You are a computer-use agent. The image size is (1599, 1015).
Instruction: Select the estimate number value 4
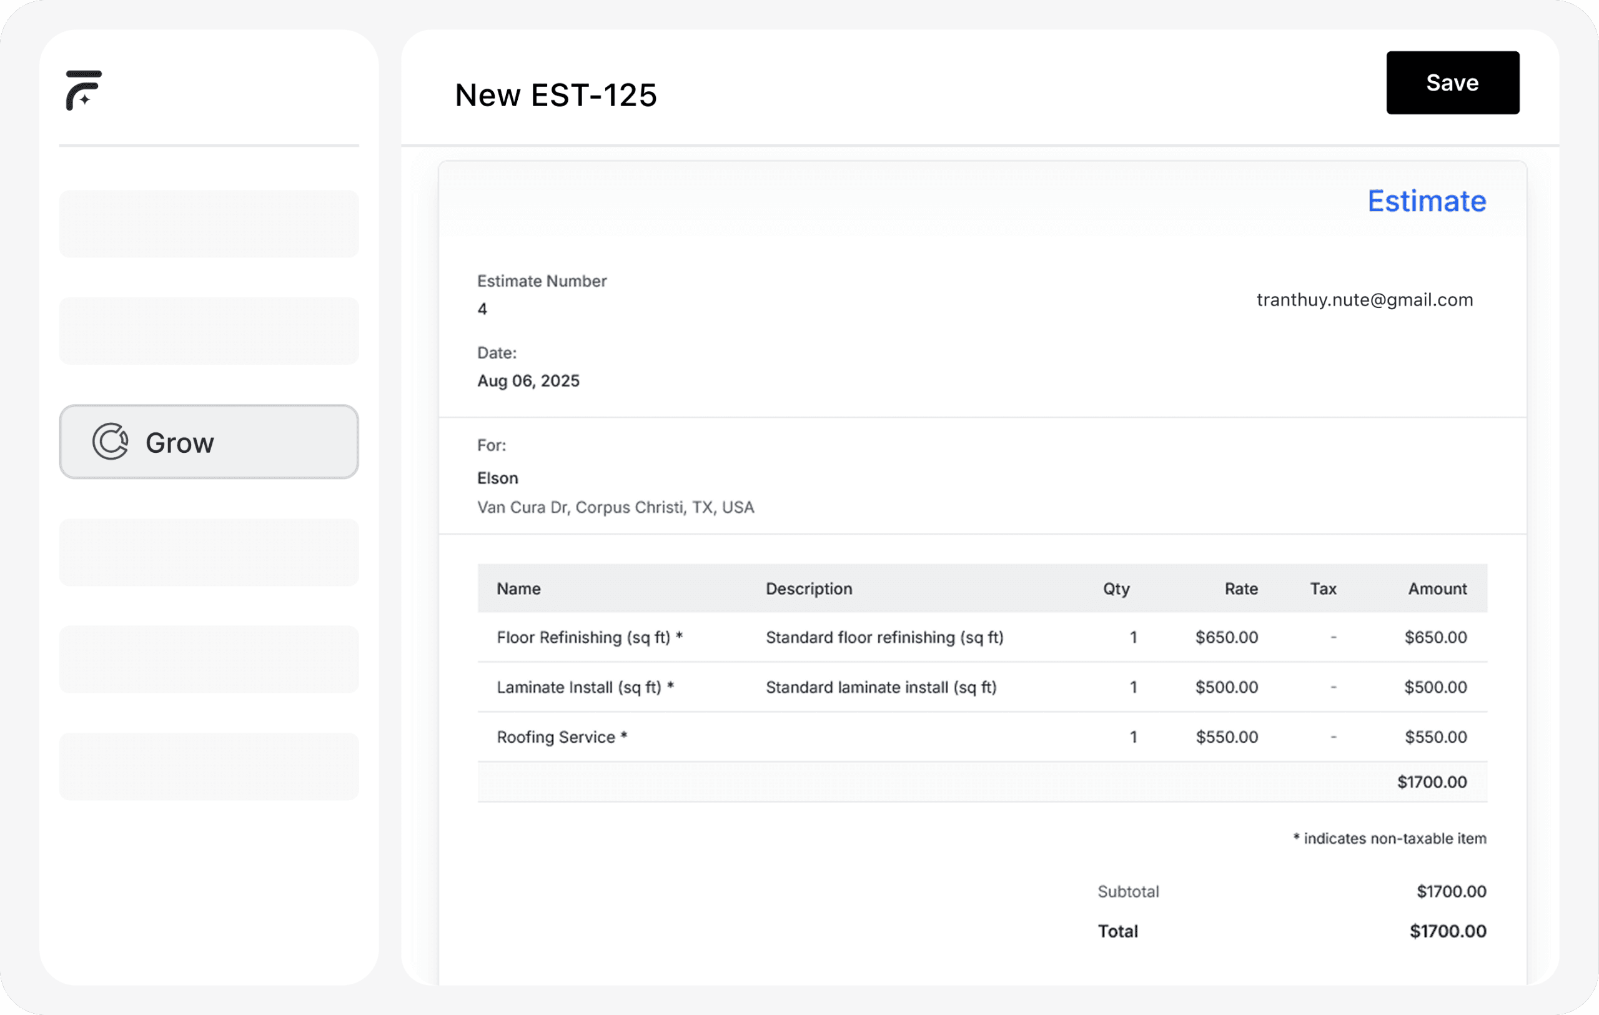point(482,309)
